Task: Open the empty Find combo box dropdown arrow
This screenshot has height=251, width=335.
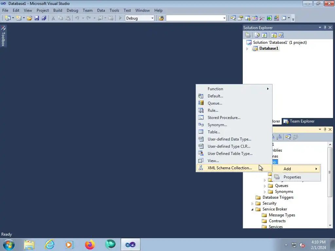Action: point(224,18)
